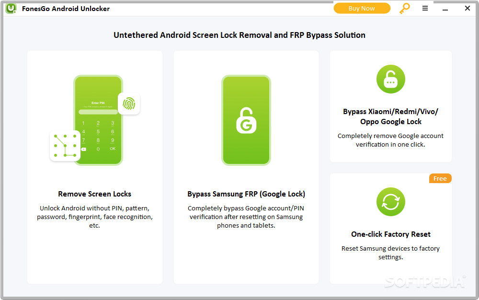The height and width of the screenshot is (300, 479).
Task: Click the Completely bypass Google account/PIN description
Action: pyautogui.click(x=246, y=217)
